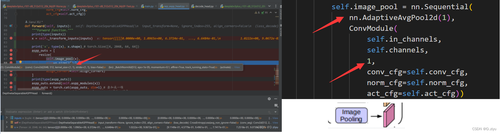
Task: Close the sep_aspp_head.py tab
Action: (x=187, y=6)
